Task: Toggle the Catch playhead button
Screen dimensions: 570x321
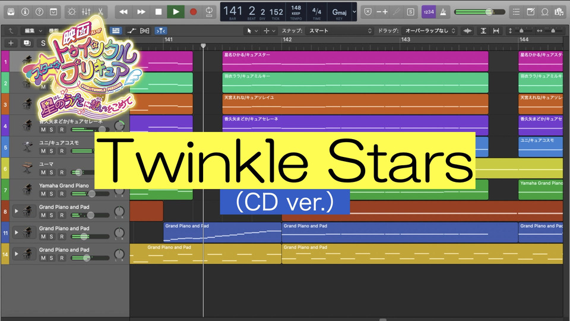Action: tap(161, 31)
